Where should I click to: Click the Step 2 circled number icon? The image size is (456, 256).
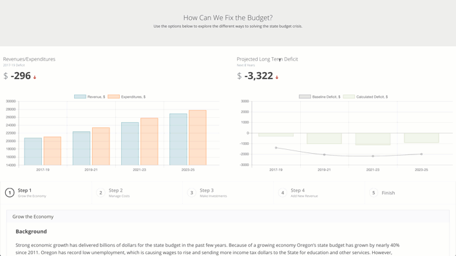[x=100, y=193]
